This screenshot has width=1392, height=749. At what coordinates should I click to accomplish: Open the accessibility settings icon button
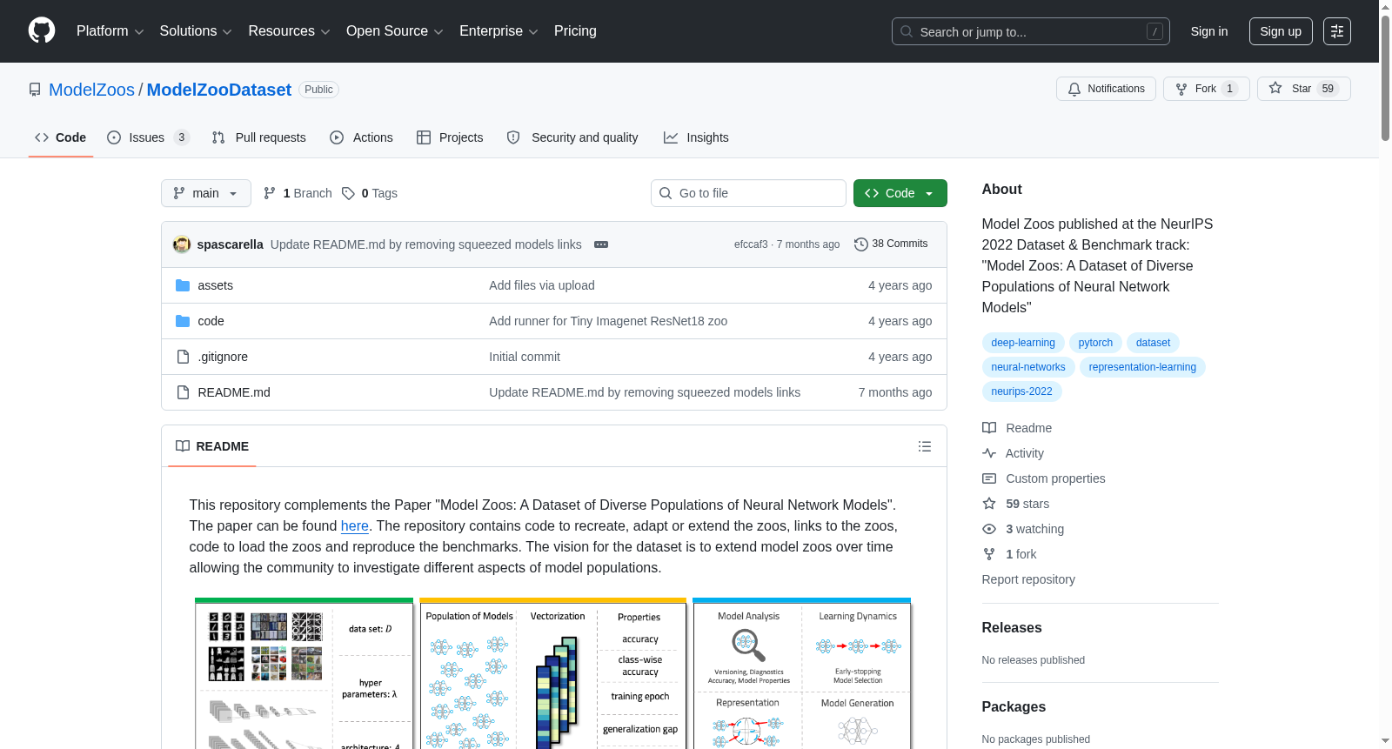click(1337, 31)
